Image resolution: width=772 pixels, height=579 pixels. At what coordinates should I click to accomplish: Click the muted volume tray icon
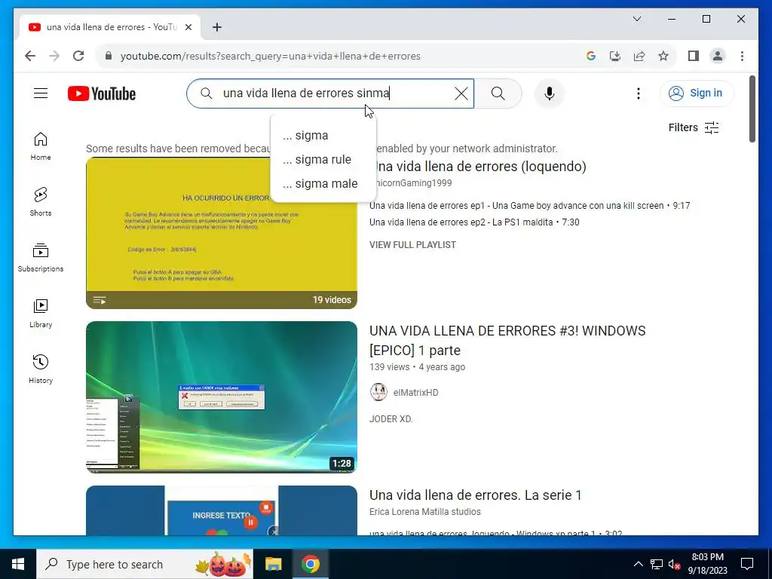point(674,564)
